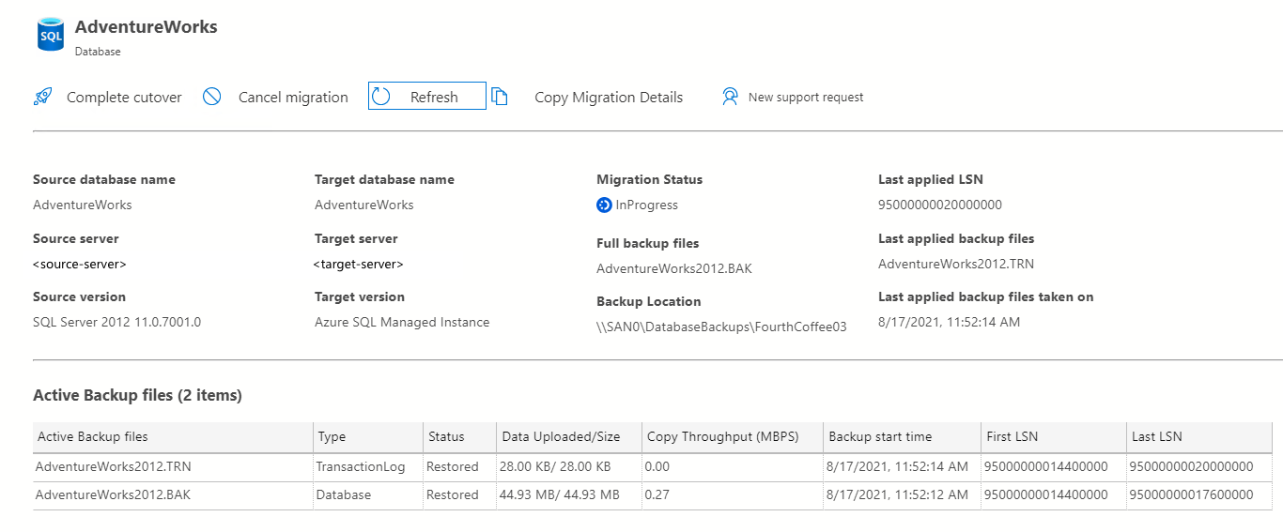Image resolution: width=1283 pixels, height=532 pixels.
Task: Click the InProgress status icon
Action: click(x=605, y=205)
